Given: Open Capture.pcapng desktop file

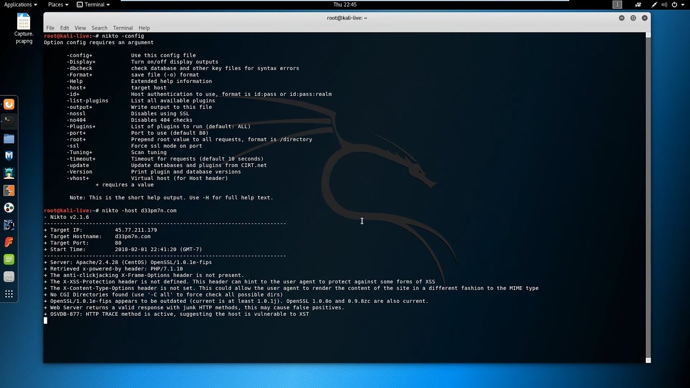Looking at the screenshot, I should pos(24,29).
